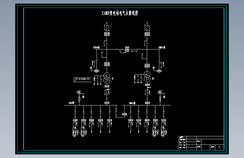Click the '110kvII段' bus label
Image resolution: width=244 pixels, height=158 pixels.
coord(162,48)
